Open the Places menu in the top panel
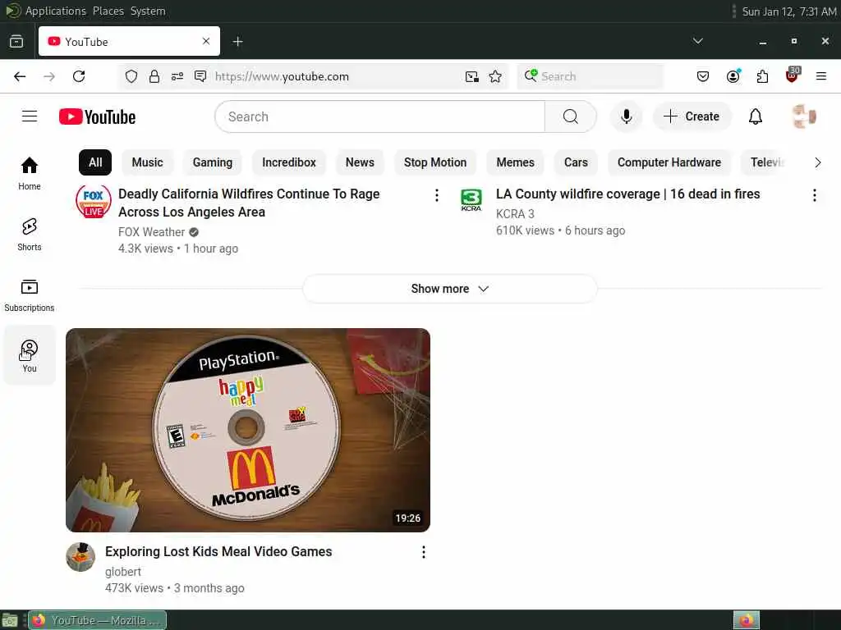The height and width of the screenshot is (630, 841). coord(108,11)
